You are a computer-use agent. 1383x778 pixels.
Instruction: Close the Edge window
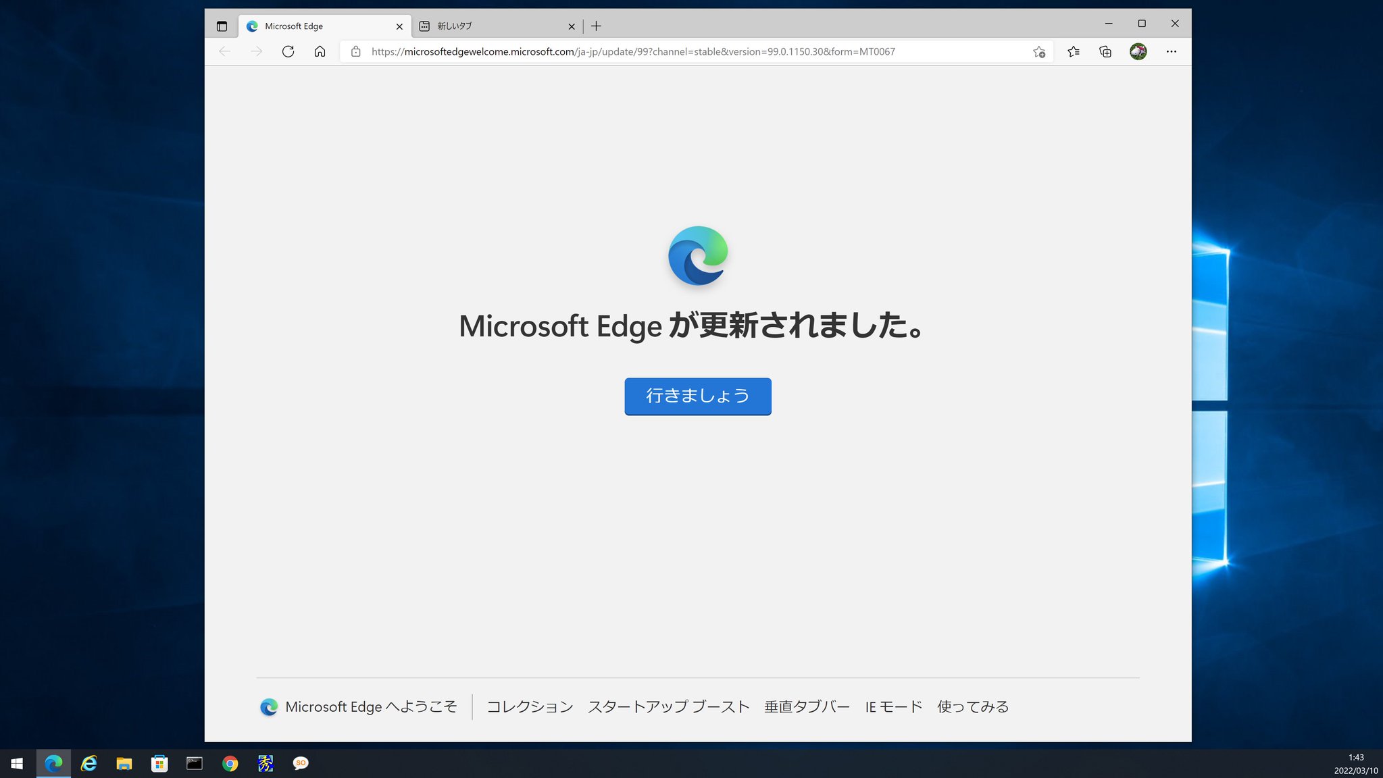[1175, 24]
